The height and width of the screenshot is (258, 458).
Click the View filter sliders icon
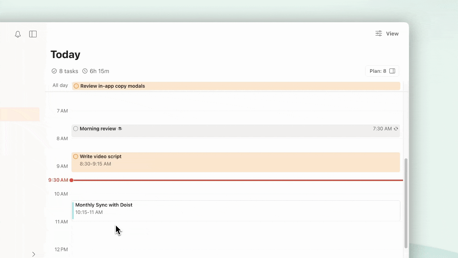point(378,33)
